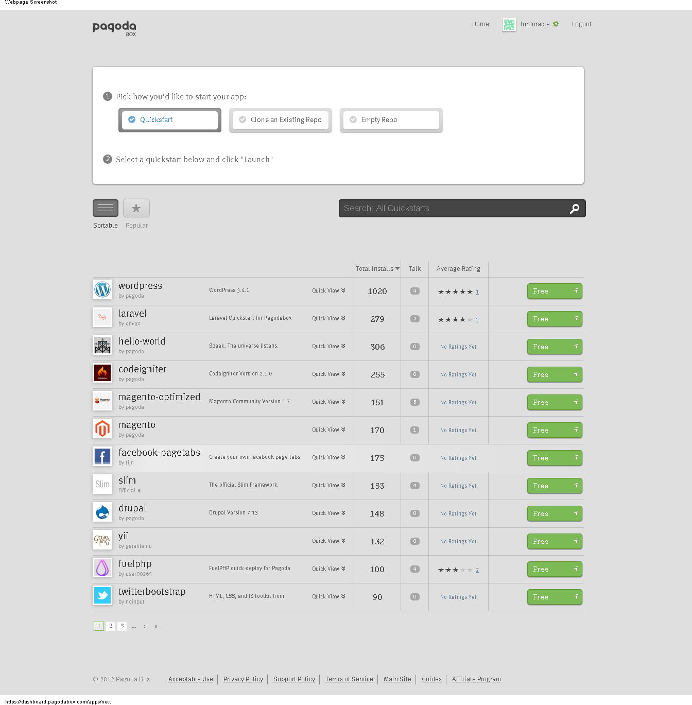Go to page 3 of quickstarts
Viewport: 692px width, 705px height.
tap(122, 626)
